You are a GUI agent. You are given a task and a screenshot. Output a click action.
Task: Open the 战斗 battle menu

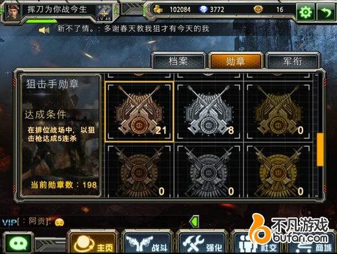(147, 243)
